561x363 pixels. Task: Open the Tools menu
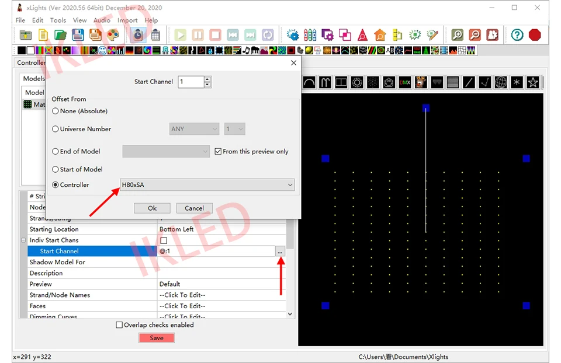[x=58, y=20]
